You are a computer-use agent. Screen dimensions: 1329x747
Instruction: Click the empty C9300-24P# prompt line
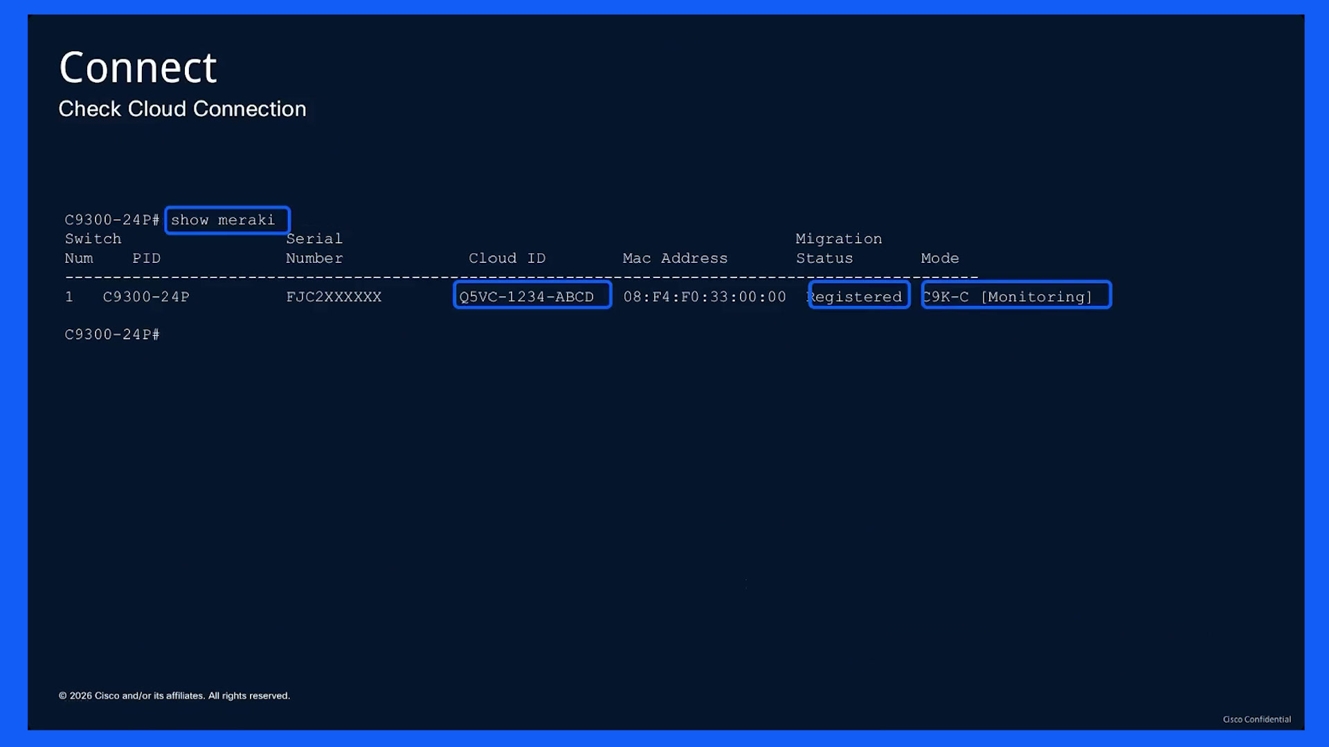[112, 335]
